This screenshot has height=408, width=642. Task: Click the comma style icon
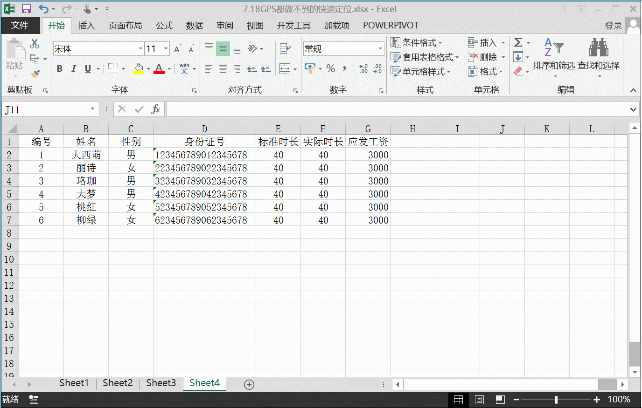[344, 68]
